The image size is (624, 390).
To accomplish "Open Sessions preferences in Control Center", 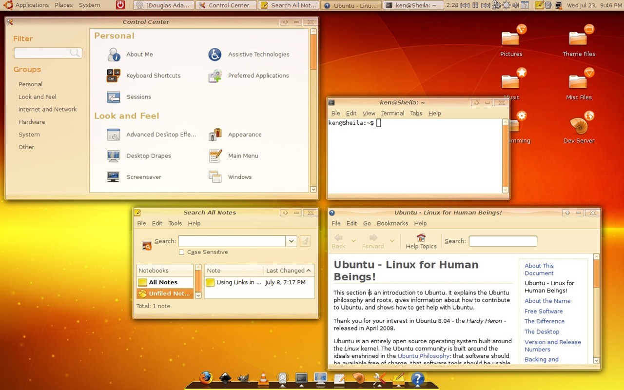I will (x=129, y=97).
